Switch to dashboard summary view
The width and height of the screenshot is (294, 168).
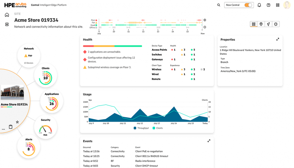click(x=254, y=24)
